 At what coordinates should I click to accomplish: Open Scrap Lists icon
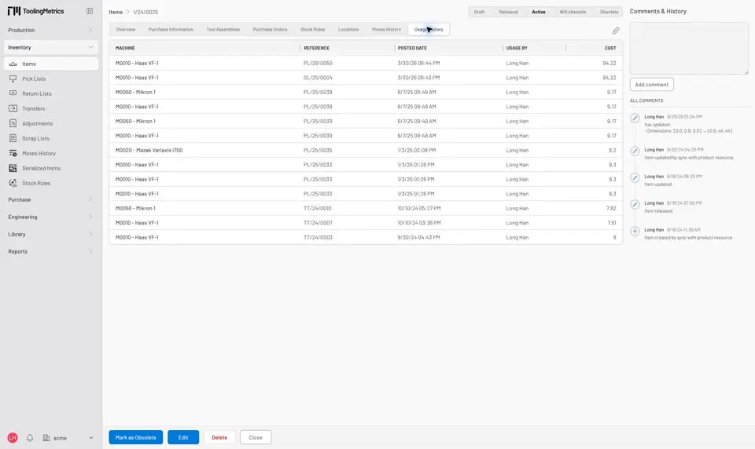(x=13, y=138)
